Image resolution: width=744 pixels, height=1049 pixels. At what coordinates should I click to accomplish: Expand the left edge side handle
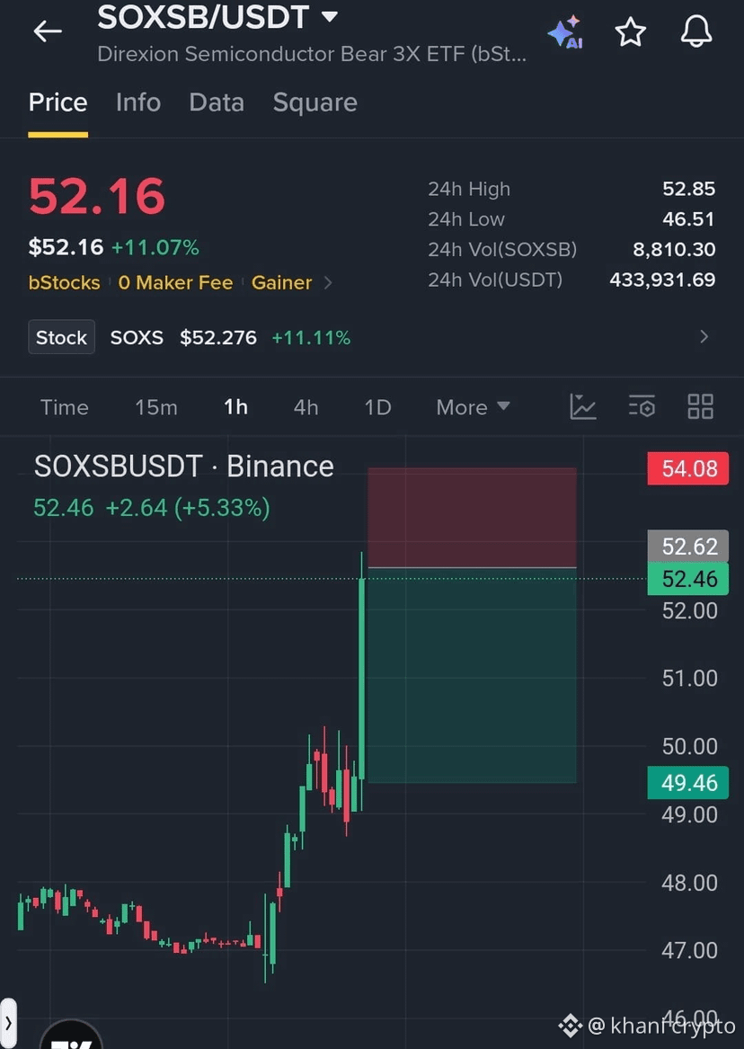tap(8, 1022)
